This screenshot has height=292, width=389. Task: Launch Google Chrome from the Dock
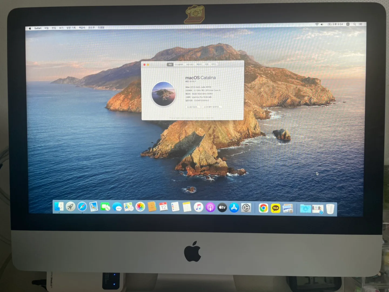click(x=263, y=208)
